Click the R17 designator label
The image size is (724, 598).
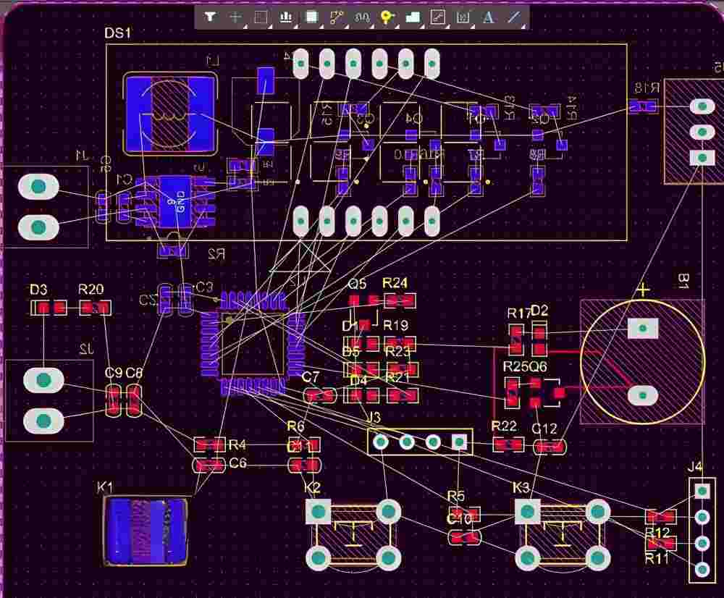[518, 313]
